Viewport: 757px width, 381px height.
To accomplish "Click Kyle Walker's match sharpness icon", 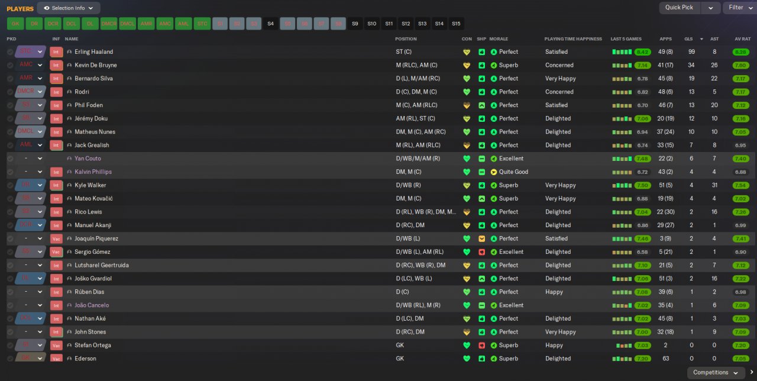I will [481, 185].
